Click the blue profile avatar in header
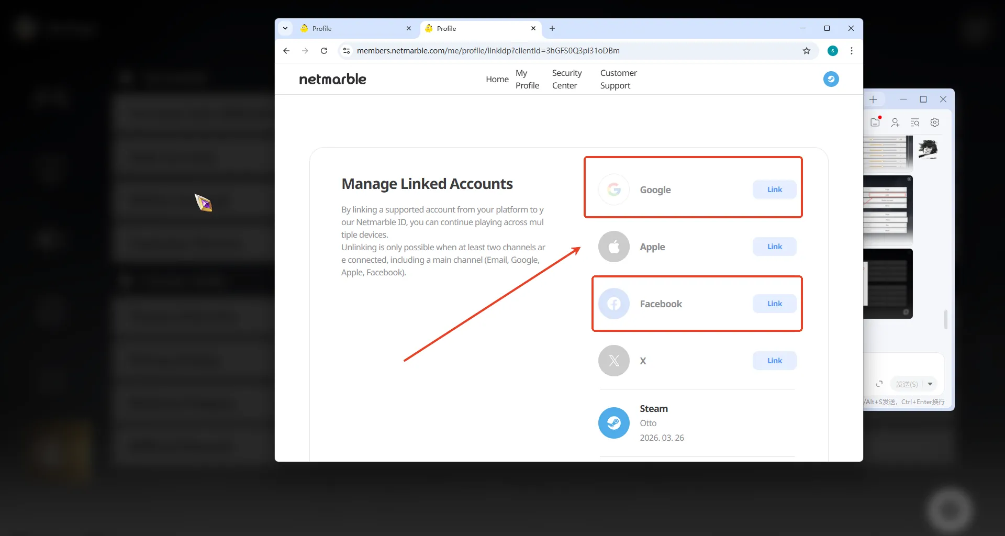1005x536 pixels. point(831,79)
